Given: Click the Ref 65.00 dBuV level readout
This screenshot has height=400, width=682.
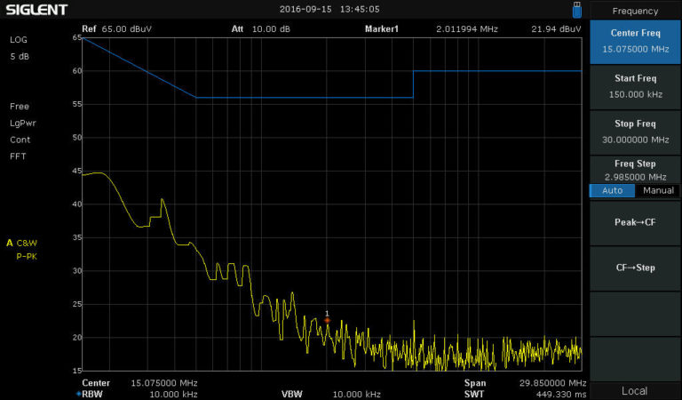Looking at the screenshot, I should click(x=117, y=29).
